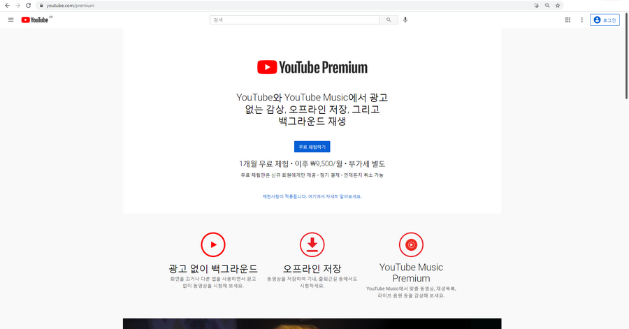
Task: Open the YouTube hamburger guide menu
Action: (x=10, y=20)
